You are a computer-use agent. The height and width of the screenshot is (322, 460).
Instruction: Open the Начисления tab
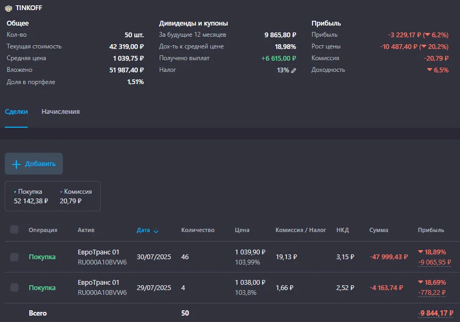click(61, 112)
